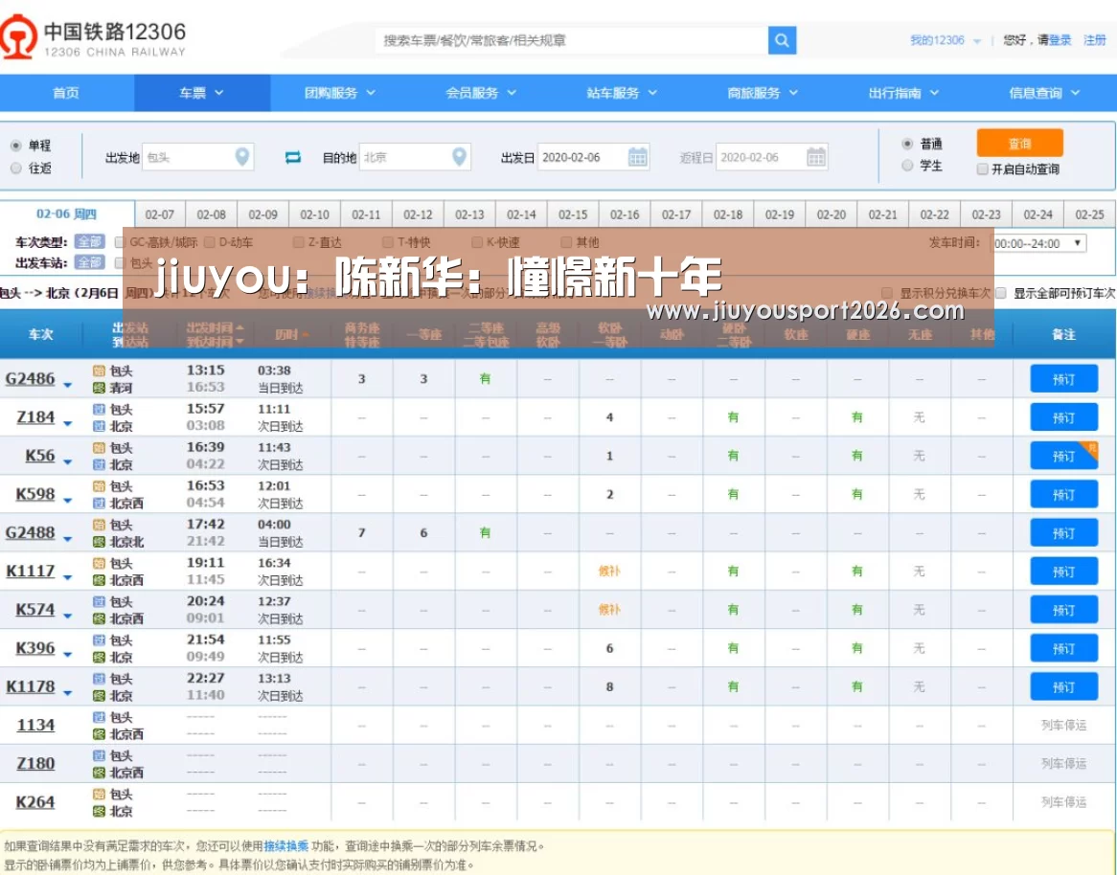Click the blue search magnifier icon
1117x875 pixels.
[x=782, y=40]
